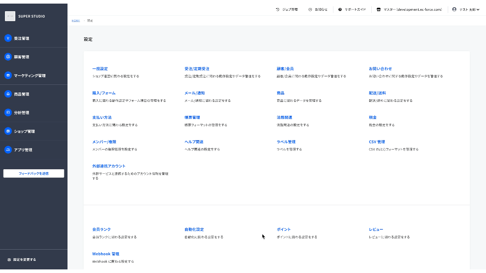This screenshot has height=273, width=486.
Task: Click the フィードバックを送信 button
Action: coord(33,173)
